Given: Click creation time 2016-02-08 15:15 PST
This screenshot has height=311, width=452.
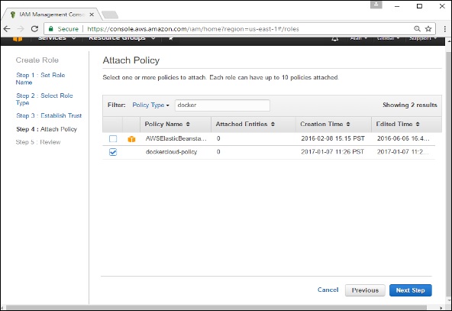Looking at the screenshot, I should [x=333, y=138].
